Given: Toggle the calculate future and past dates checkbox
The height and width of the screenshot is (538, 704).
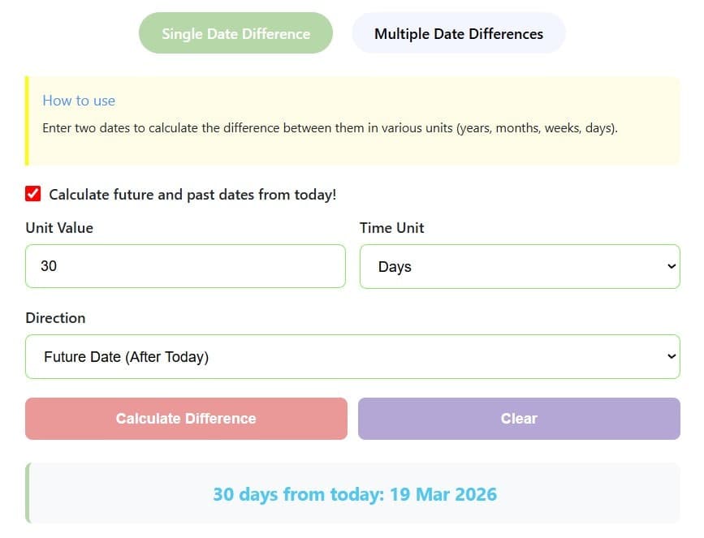Looking at the screenshot, I should pos(33,194).
